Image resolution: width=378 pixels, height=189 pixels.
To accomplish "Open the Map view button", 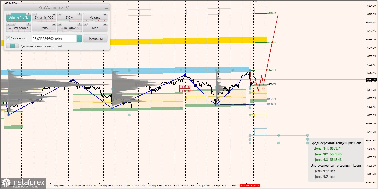I will (x=95, y=28).
